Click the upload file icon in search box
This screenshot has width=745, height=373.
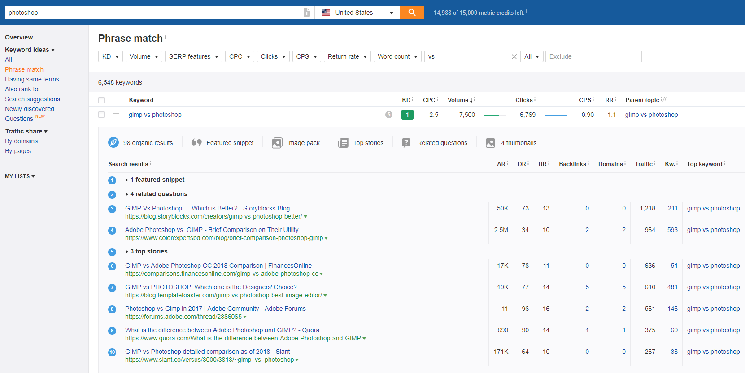(307, 13)
